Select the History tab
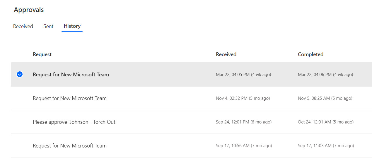The height and width of the screenshot is (158, 372). [72, 26]
